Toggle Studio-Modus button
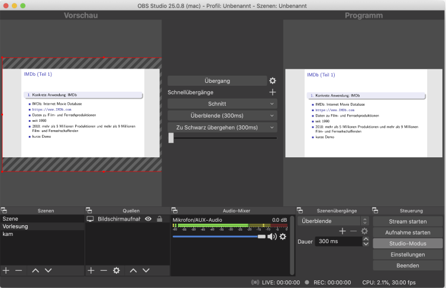 (408, 244)
